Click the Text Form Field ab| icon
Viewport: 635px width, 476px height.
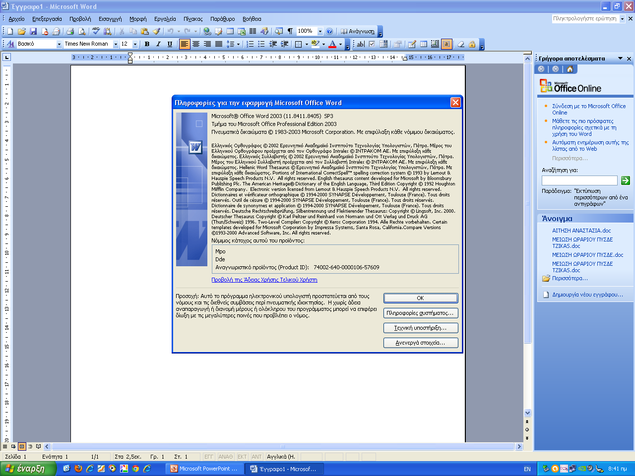361,44
